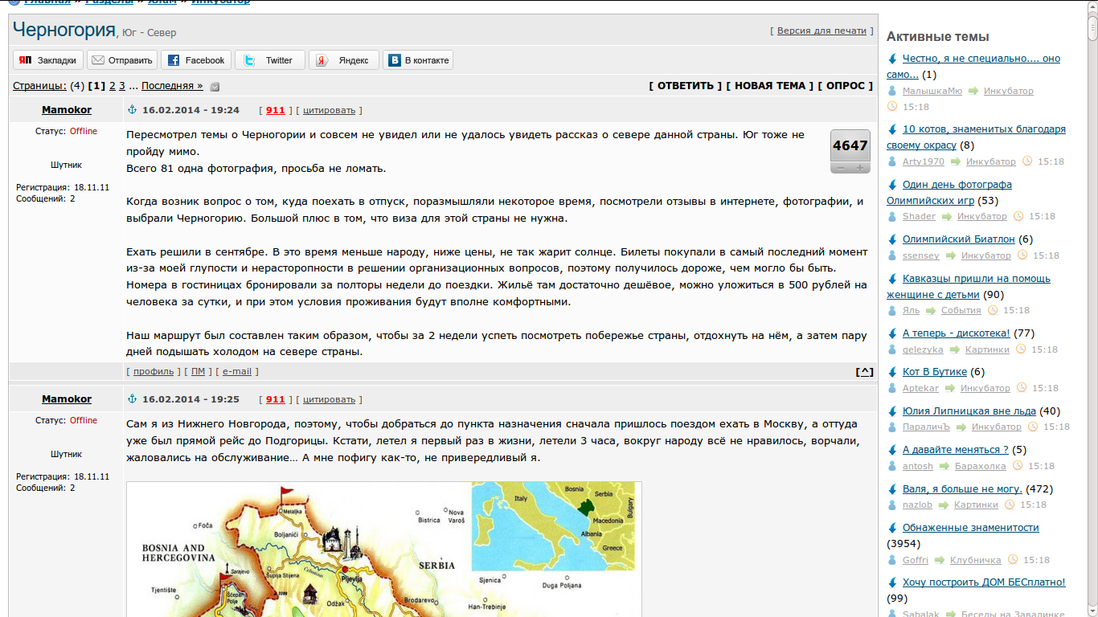Jump to Последняя page

click(x=172, y=86)
